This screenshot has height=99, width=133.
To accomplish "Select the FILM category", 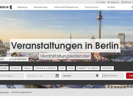I will pyautogui.click(x=62, y=68).
